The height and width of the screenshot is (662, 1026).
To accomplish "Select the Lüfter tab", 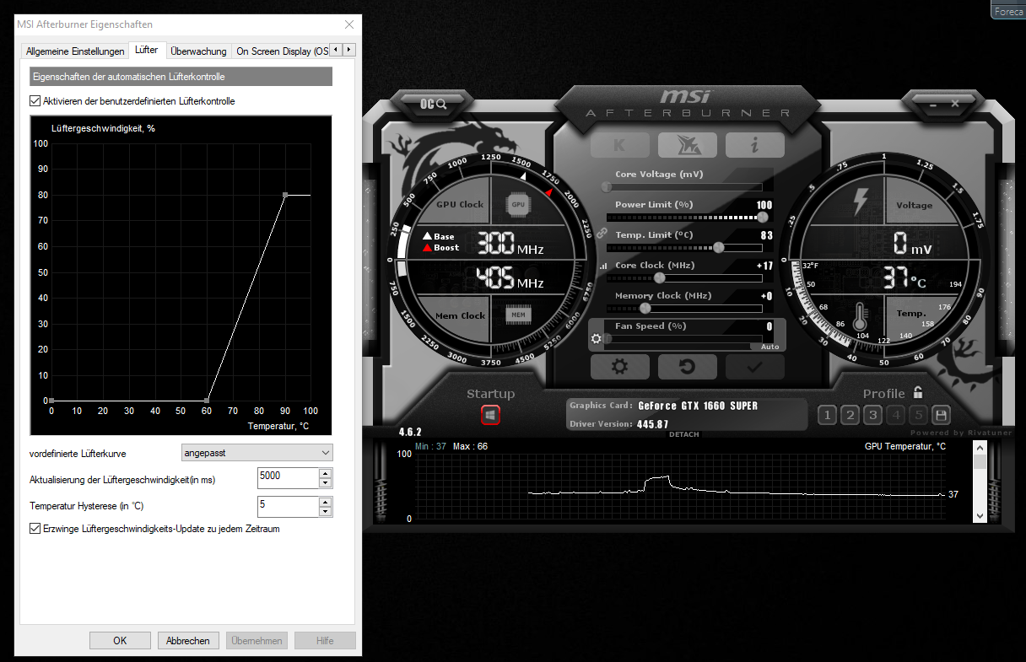I will point(146,51).
